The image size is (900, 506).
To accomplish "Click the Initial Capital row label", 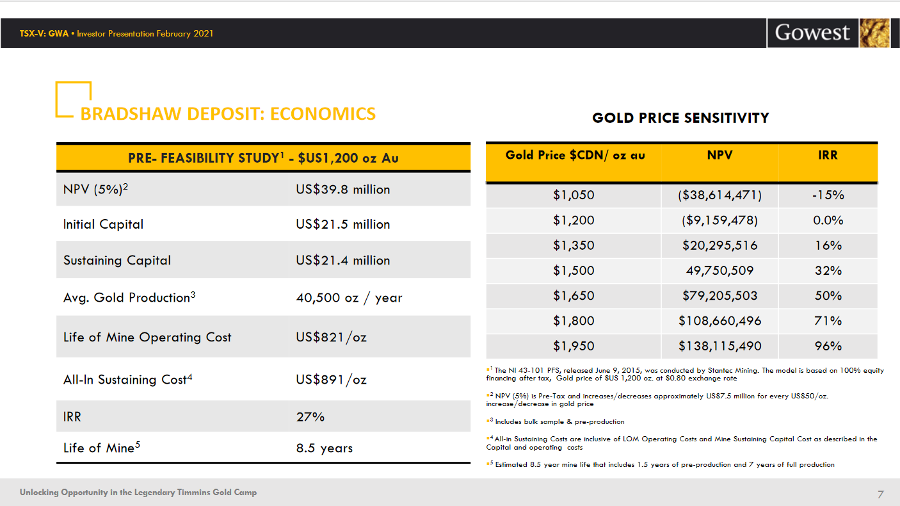I will (x=103, y=224).
